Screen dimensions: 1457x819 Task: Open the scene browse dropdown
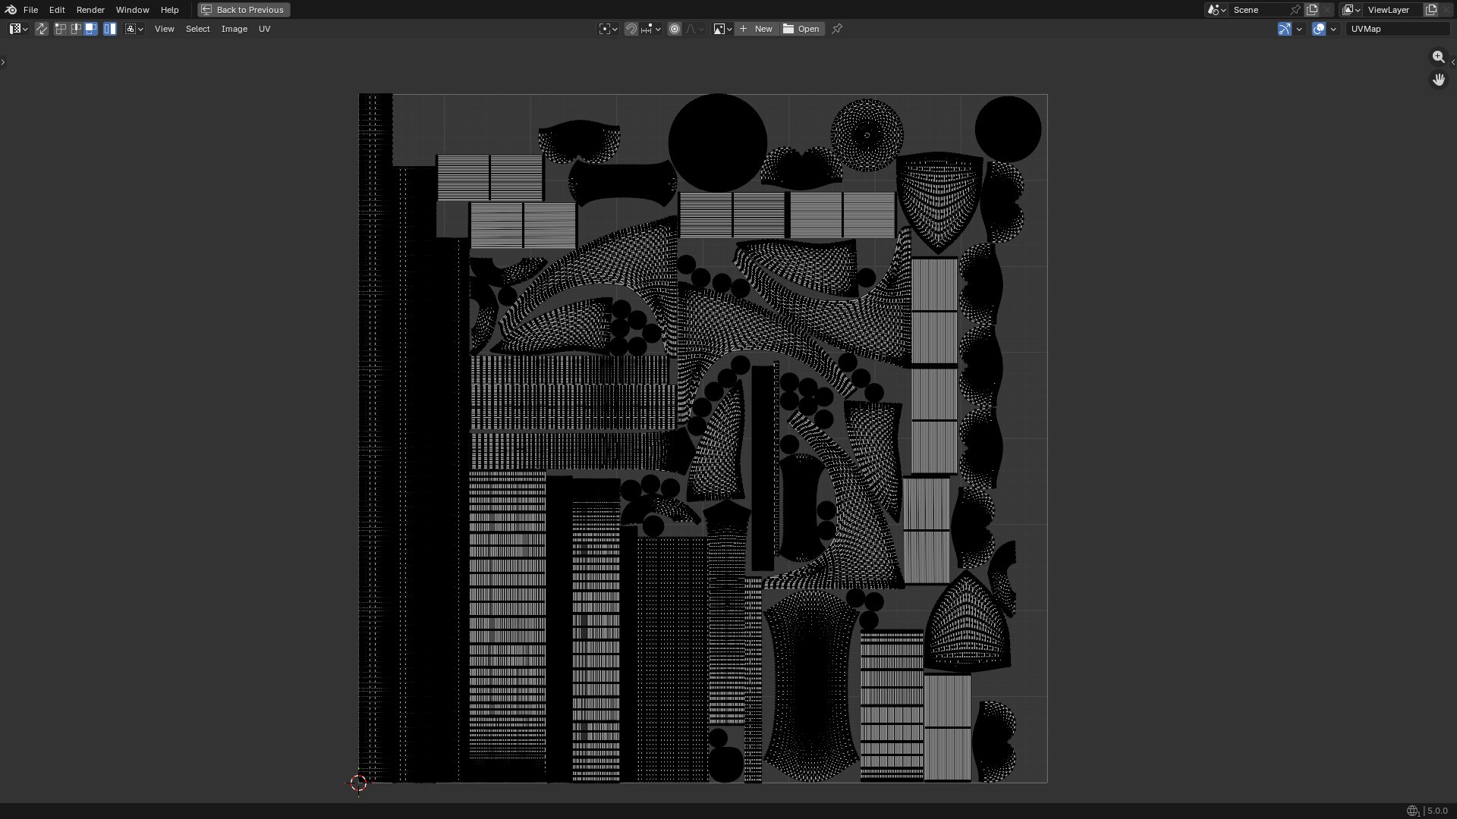(x=1216, y=10)
